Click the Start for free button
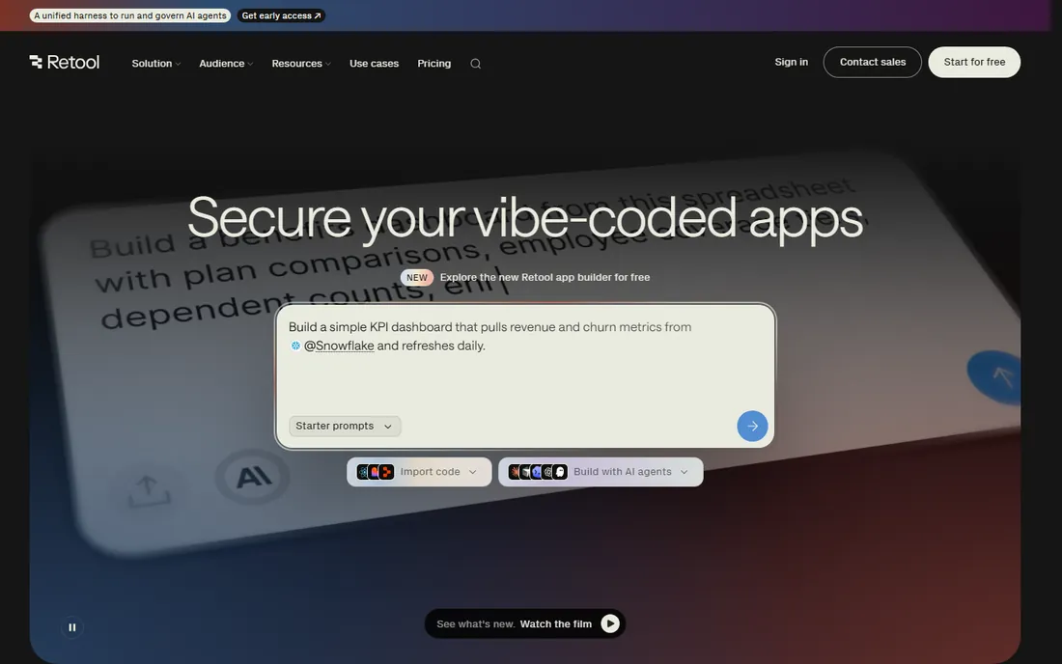Screen dimensions: 1062x664 (x=974, y=63)
